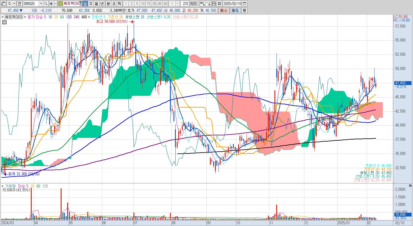Expand the stock code 099320 dropdown
The height and width of the screenshot is (226, 413).
41,4
